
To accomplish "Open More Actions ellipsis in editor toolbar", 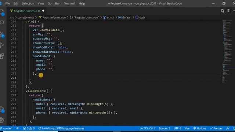I will pos(234,11).
